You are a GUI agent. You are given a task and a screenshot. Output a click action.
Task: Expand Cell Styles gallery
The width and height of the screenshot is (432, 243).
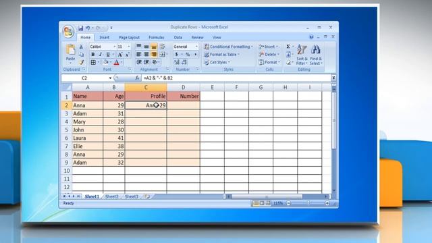[217, 62]
